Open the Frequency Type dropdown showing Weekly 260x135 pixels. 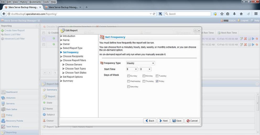click(140, 63)
